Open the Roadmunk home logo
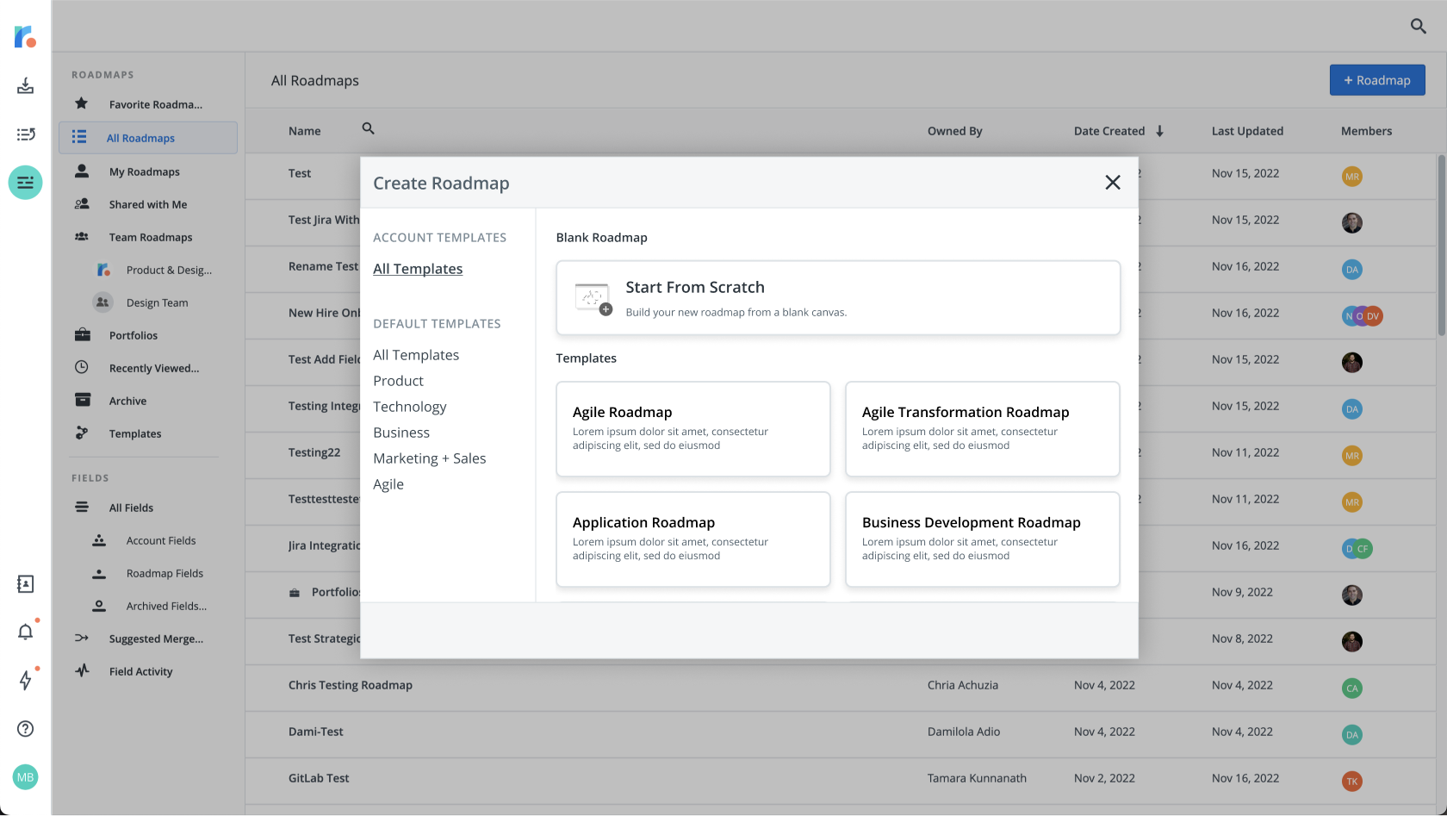The width and height of the screenshot is (1447, 816). (25, 37)
